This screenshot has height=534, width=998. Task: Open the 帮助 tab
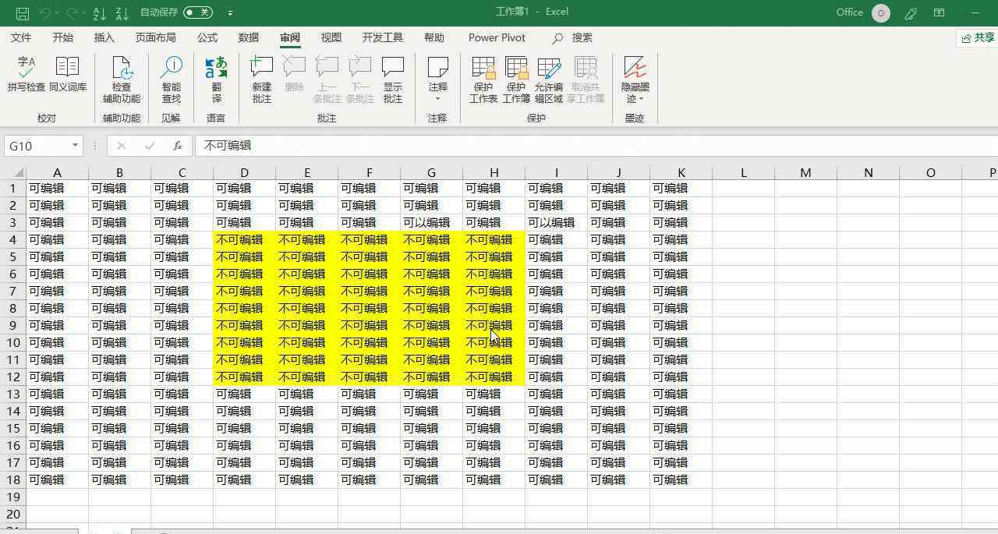pyautogui.click(x=434, y=37)
